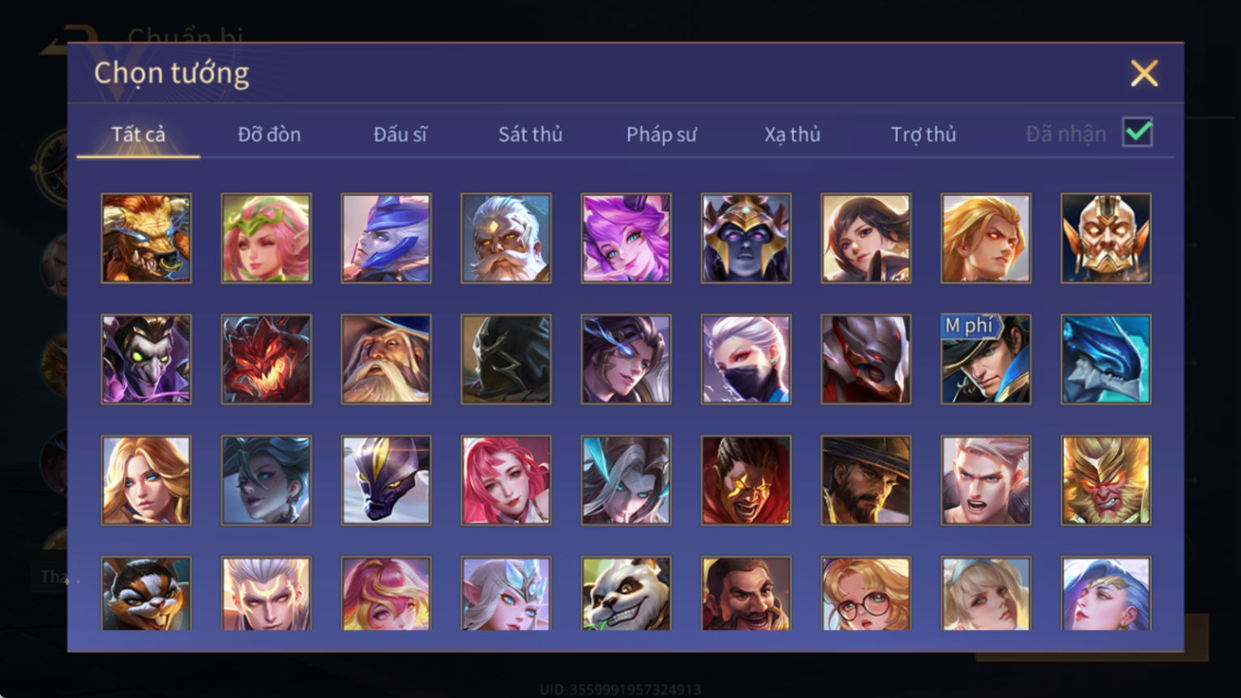Toggle the 'Đã nhận' checkbox
1241x698 pixels.
[1137, 132]
